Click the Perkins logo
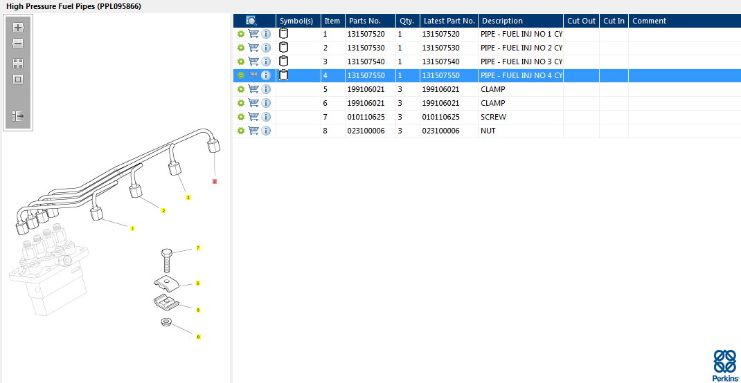The image size is (741, 383). [x=724, y=365]
